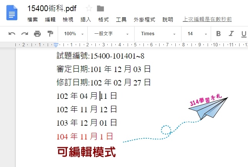This screenshot has height=167, width=248.
Task: Click the Print icon
Action: coord(37,34)
